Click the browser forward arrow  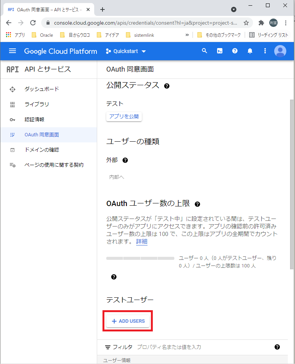tap(21, 23)
